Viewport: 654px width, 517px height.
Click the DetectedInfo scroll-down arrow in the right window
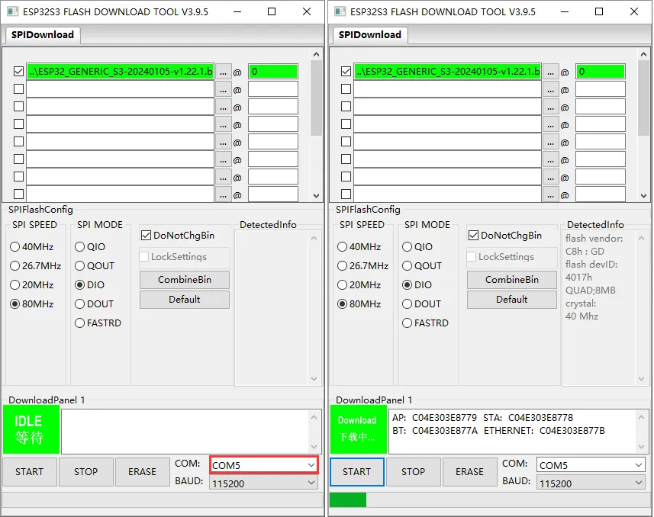tap(643, 379)
